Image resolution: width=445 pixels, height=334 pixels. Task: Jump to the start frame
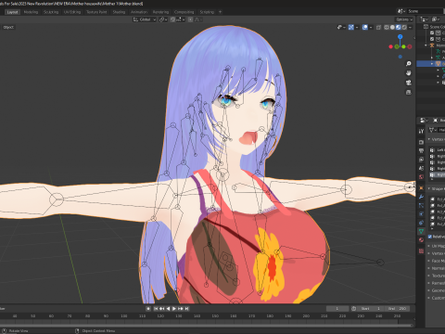pyautogui.click(x=156, y=309)
